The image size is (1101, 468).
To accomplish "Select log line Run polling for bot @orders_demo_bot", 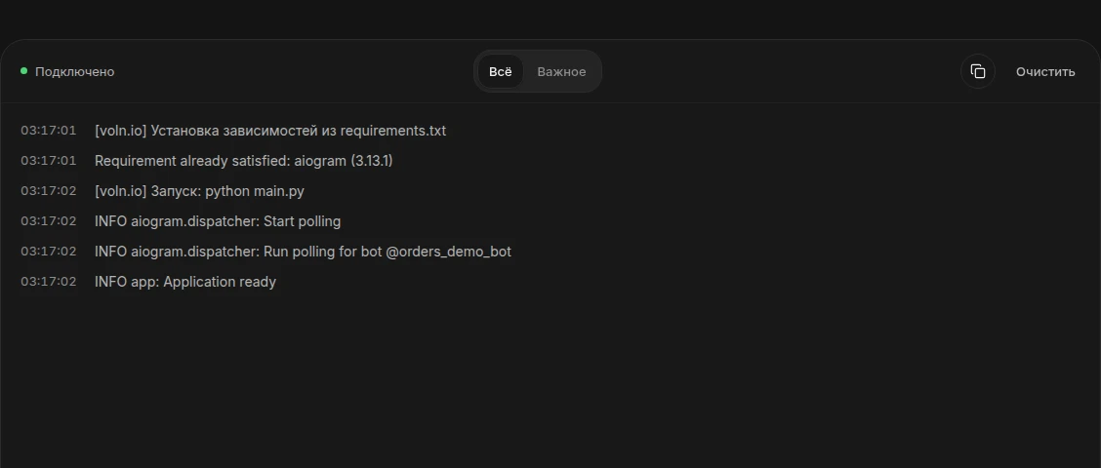I will click(x=303, y=252).
